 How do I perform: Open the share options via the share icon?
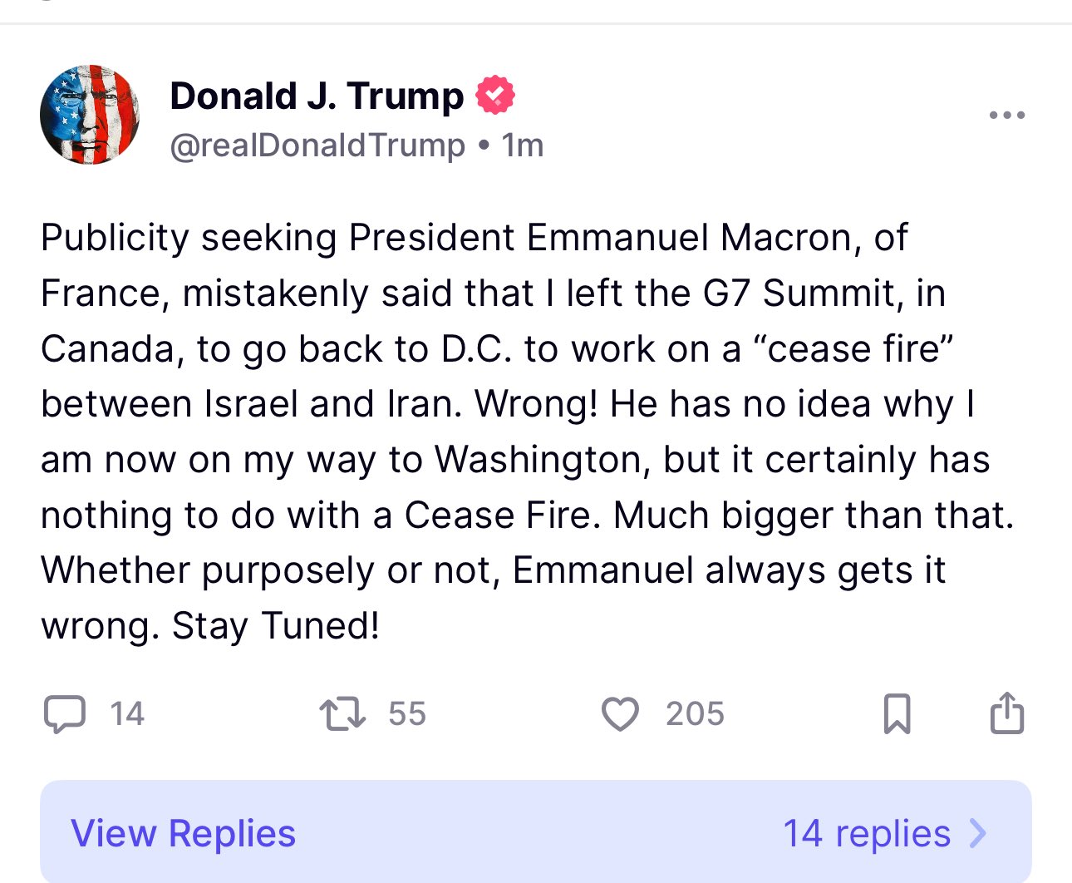(1006, 712)
